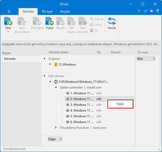This screenshot has height=152, width=162.
Task: Click the help question mark icon
Action: (x=158, y=11)
